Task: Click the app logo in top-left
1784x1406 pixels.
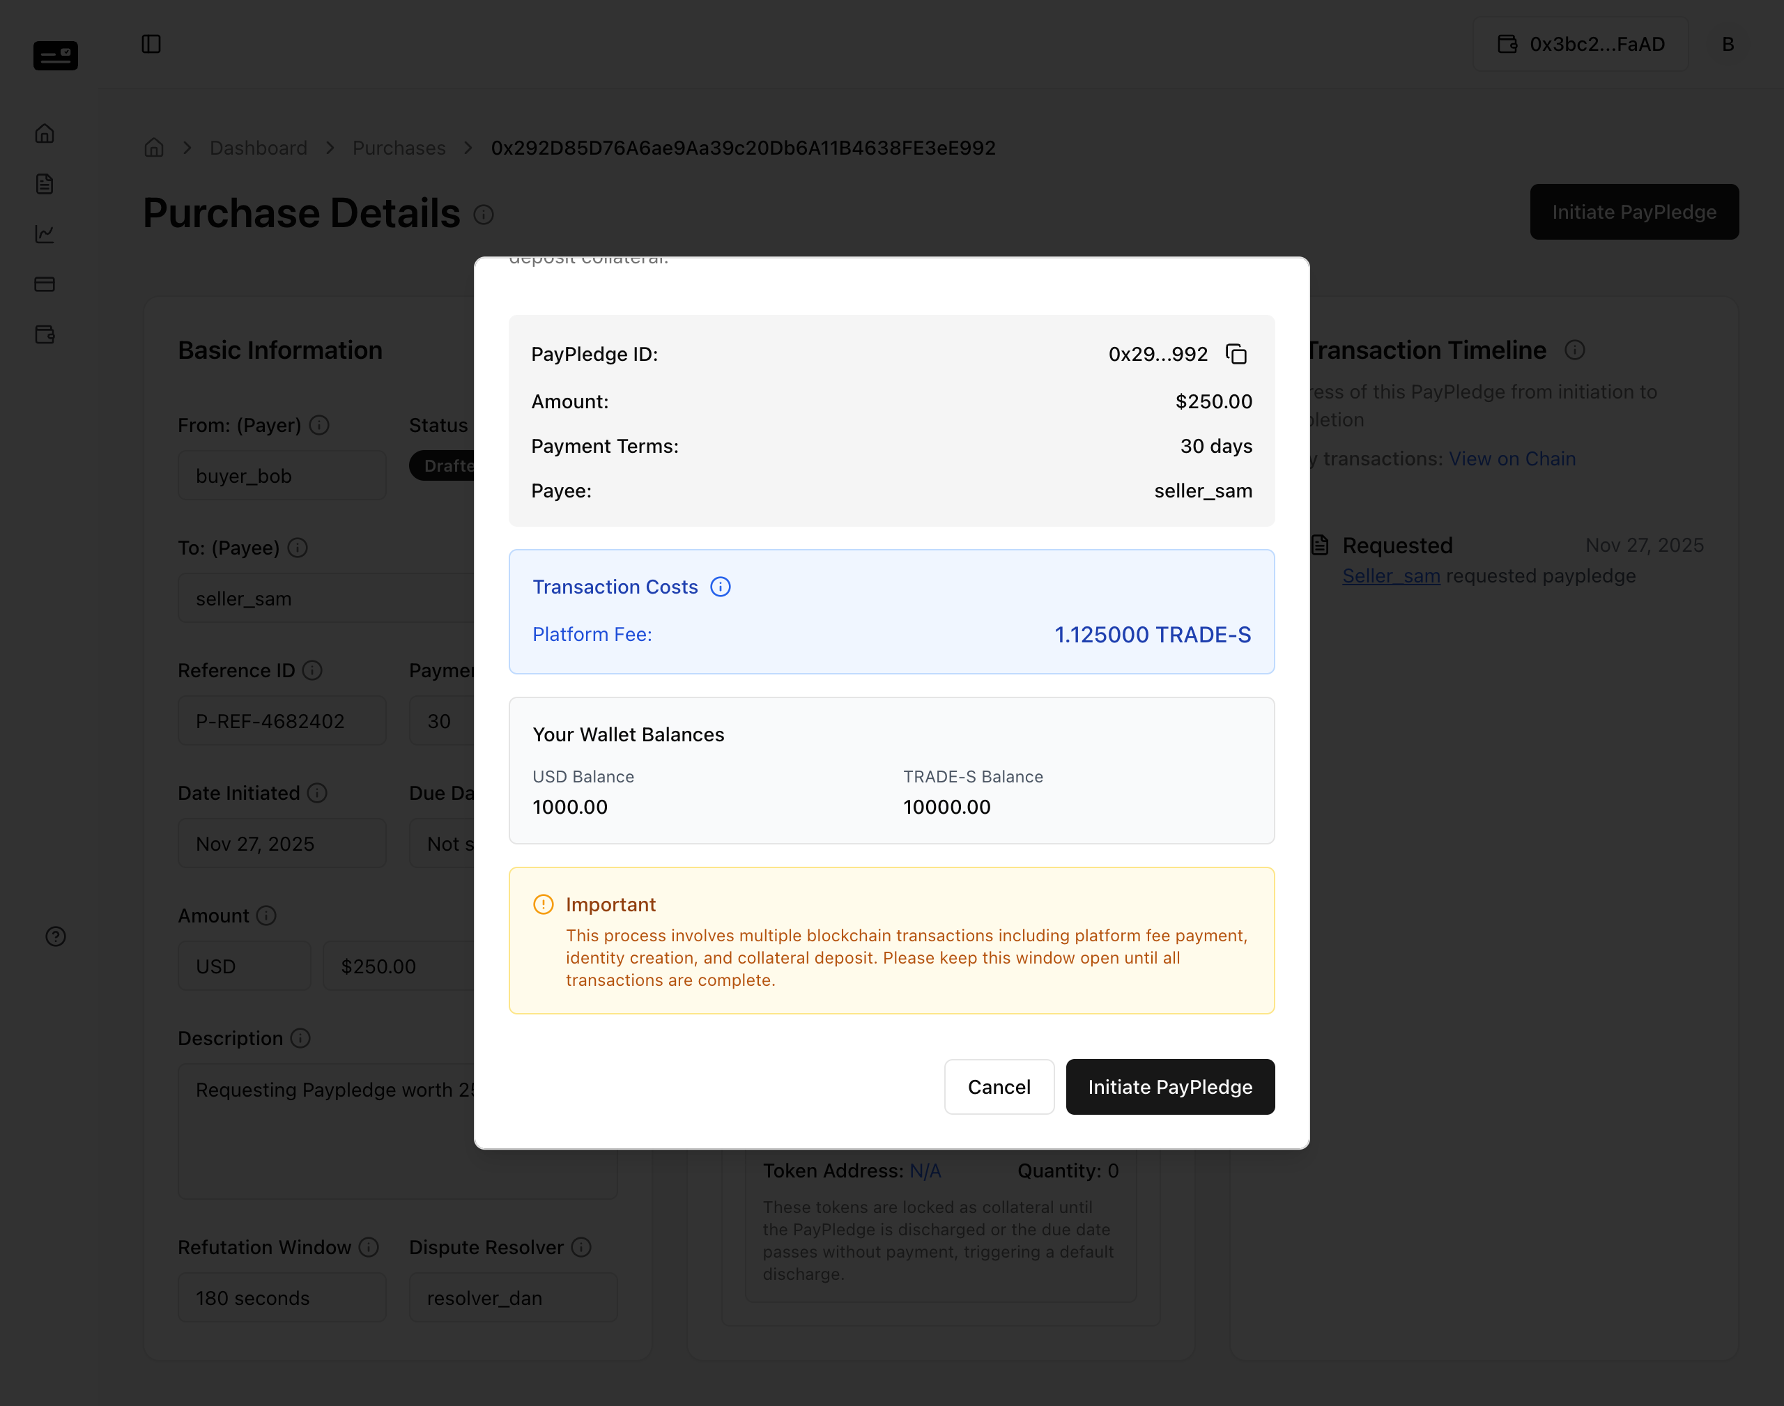Action: (56, 56)
